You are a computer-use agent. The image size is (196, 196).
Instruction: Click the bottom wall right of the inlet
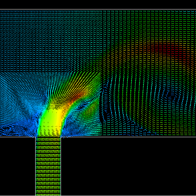[128, 137]
